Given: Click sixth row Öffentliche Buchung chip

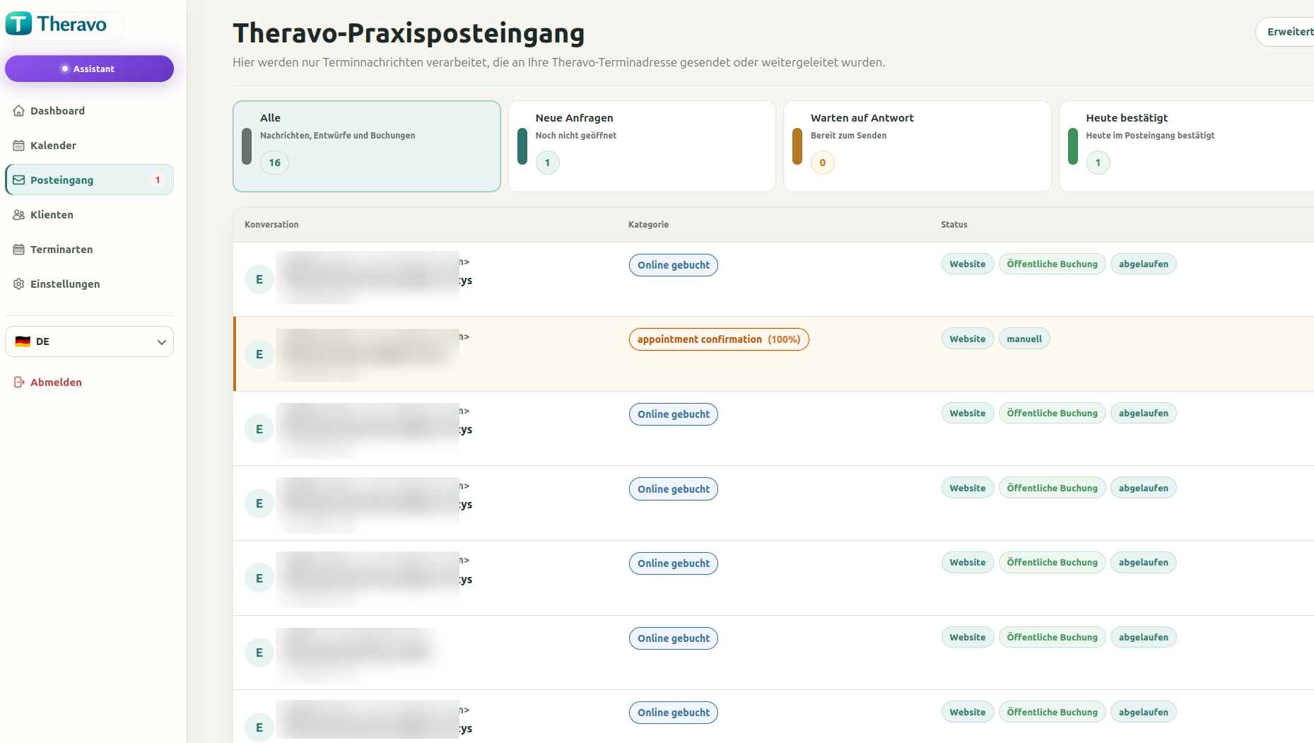Looking at the screenshot, I should (1052, 638).
